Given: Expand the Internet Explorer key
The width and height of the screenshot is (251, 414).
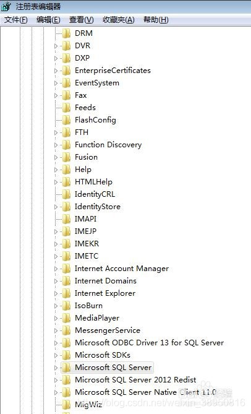Looking at the screenshot, I should click(56, 293).
